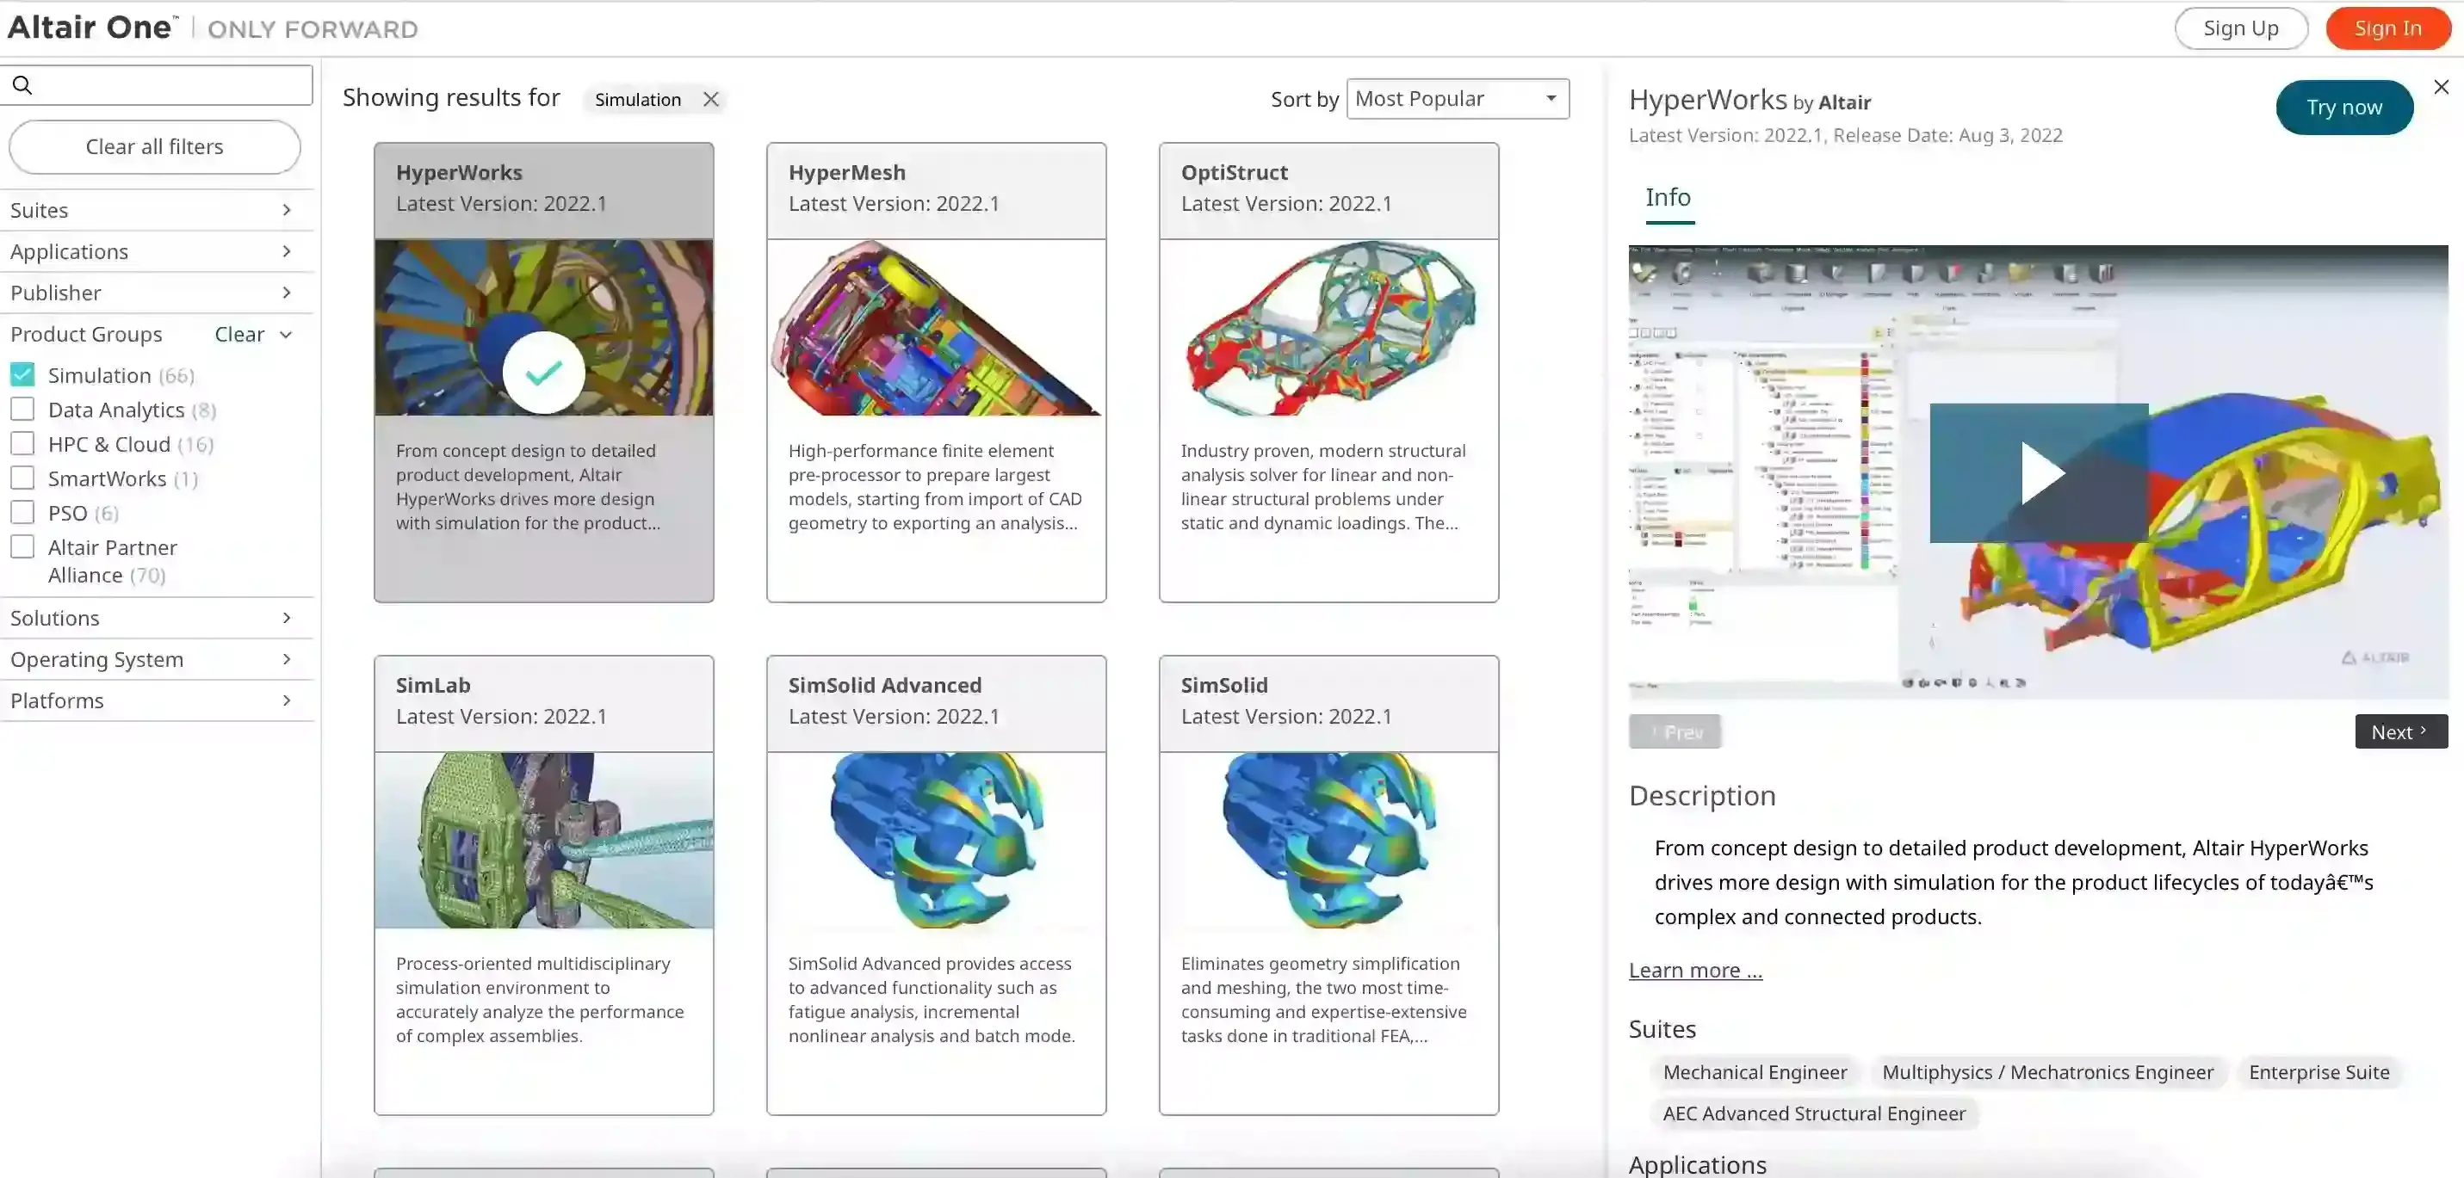The width and height of the screenshot is (2464, 1178).
Task: Click the Learn more link for HyperWorks
Action: click(1695, 969)
